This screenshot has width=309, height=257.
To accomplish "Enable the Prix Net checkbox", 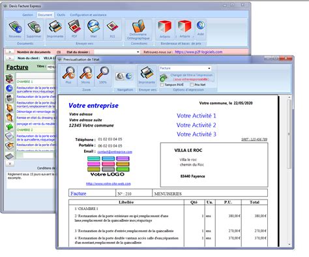I will [192, 85].
